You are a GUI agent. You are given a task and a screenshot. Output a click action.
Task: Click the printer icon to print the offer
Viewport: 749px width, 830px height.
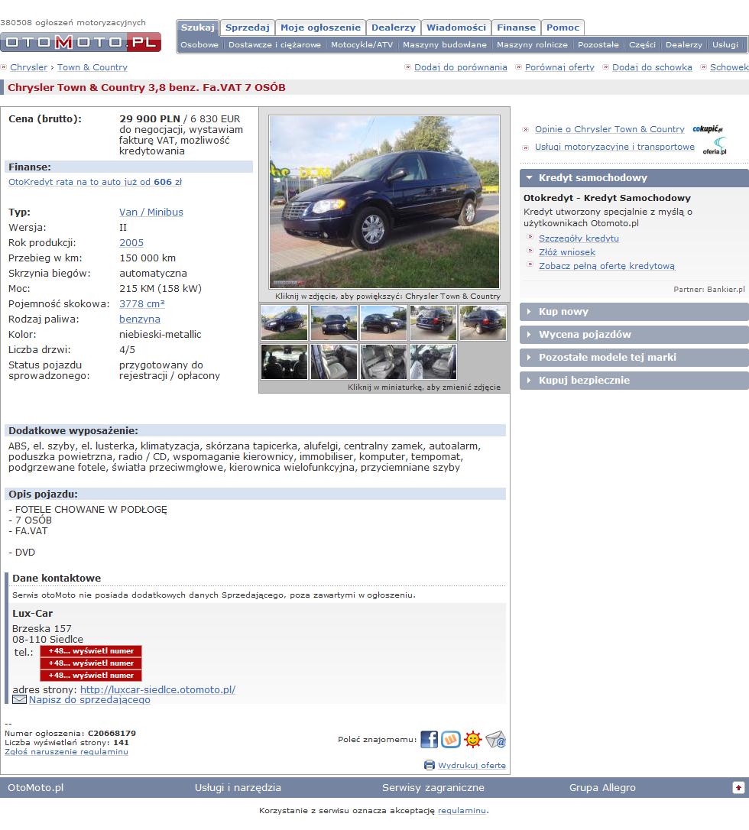430,765
